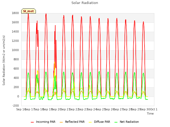Select the Diffuse PAR legend label
The height and width of the screenshot is (127, 170).
pos(102,122)
